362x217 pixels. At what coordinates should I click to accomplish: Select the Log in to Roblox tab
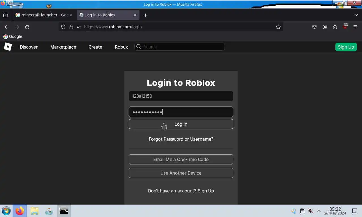(108, 15)
